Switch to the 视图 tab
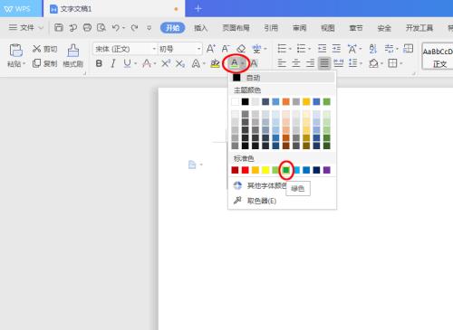 tap(328, 28)
